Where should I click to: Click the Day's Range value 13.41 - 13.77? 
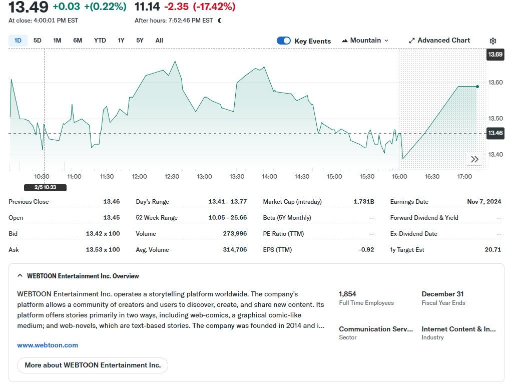tap(228, 202)
